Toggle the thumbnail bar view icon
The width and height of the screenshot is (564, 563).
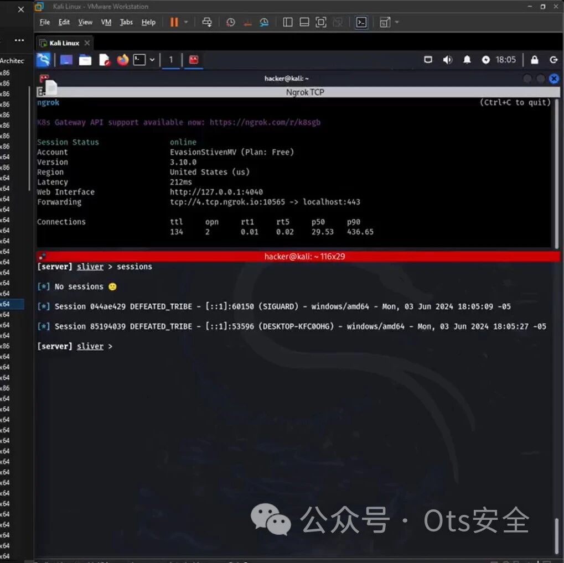[x=304, y=22]
